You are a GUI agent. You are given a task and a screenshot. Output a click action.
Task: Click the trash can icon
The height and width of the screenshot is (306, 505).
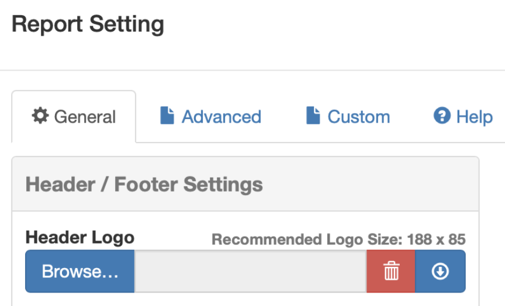click(391, 272)
